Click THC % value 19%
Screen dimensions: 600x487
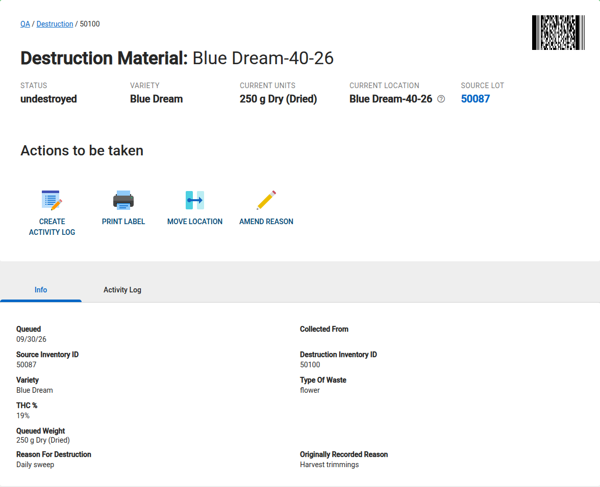(x=23, y=416)
